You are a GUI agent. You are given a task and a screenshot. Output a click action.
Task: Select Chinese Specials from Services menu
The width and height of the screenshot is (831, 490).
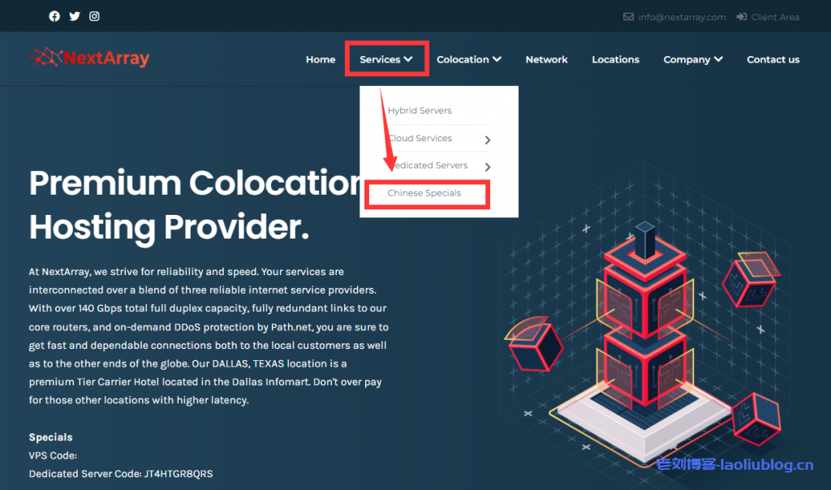(x=424, y=193)
